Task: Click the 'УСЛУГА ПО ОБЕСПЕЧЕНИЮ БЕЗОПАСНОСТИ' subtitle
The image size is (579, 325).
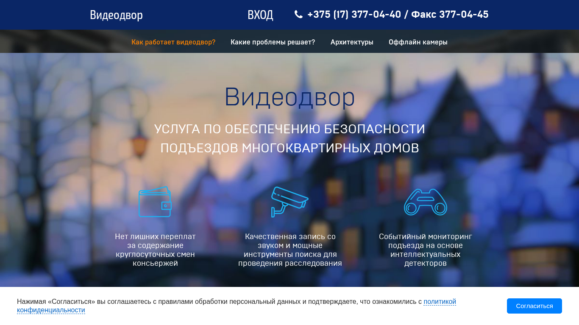Action: 289,129
